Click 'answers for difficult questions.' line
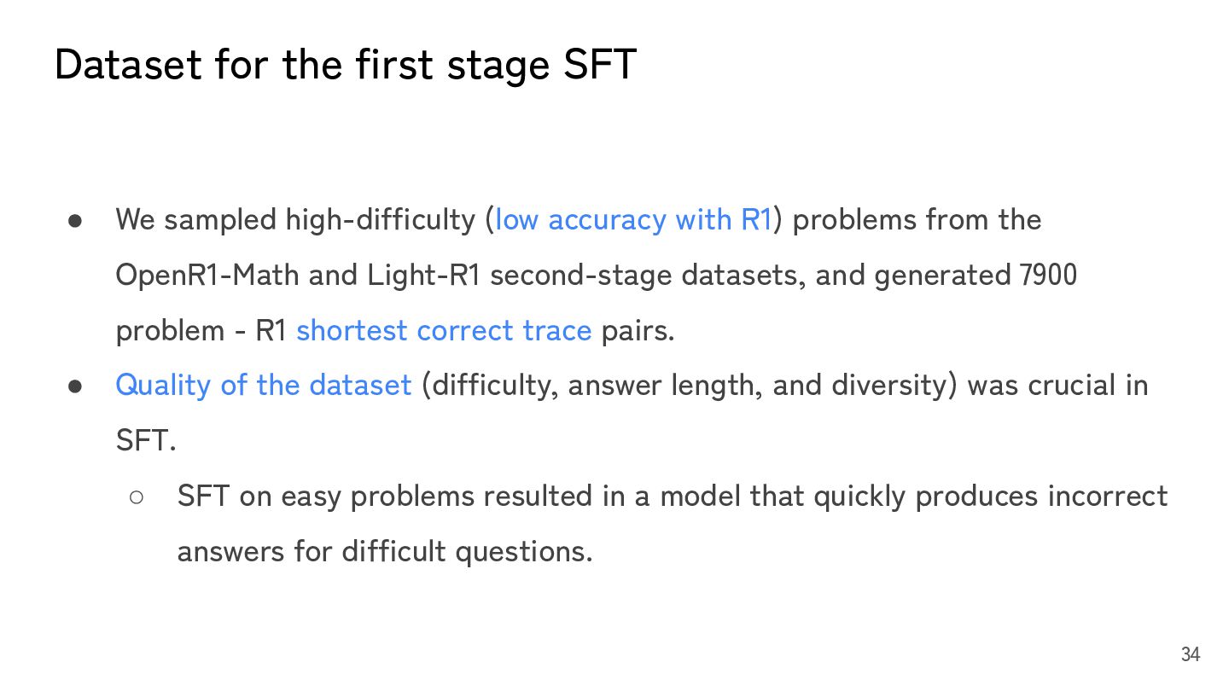 [x=384, y=552]
